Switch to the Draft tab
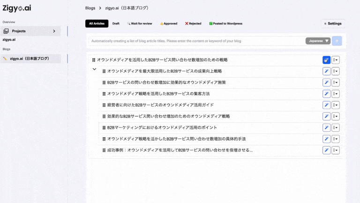 click(116, 23)
